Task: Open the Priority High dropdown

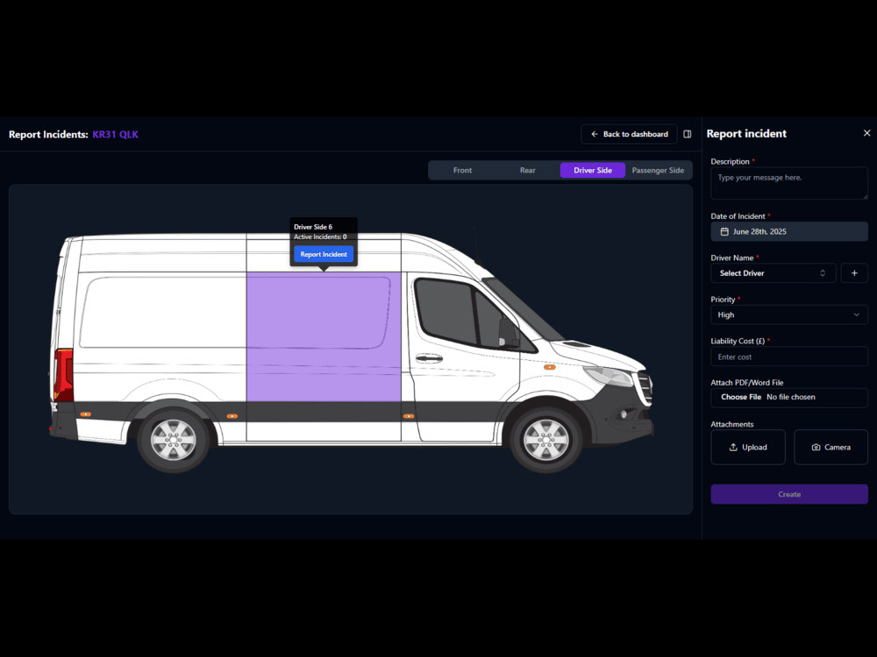Action: point(789,314)
